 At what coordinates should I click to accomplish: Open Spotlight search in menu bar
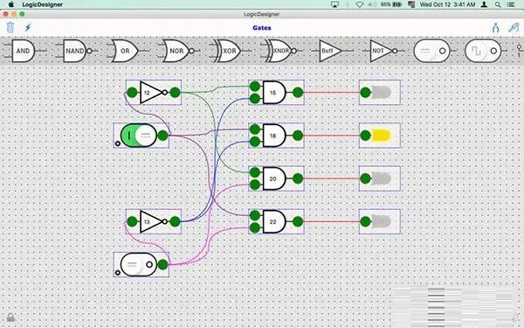click(498, 4)
